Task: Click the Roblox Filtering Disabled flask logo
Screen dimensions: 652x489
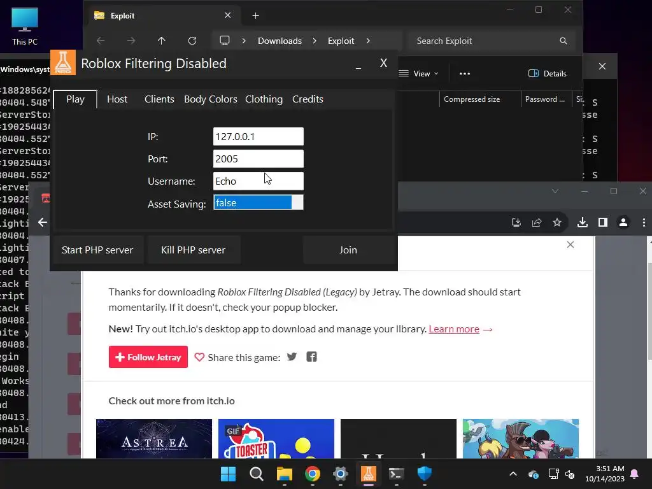Action: [63, 62]
